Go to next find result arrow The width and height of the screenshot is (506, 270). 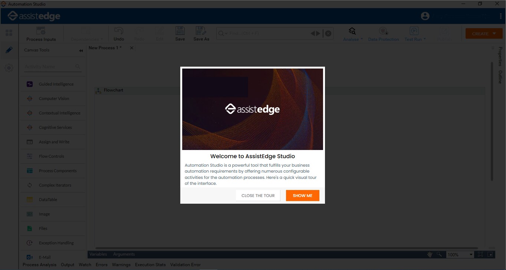pos(318,33)
